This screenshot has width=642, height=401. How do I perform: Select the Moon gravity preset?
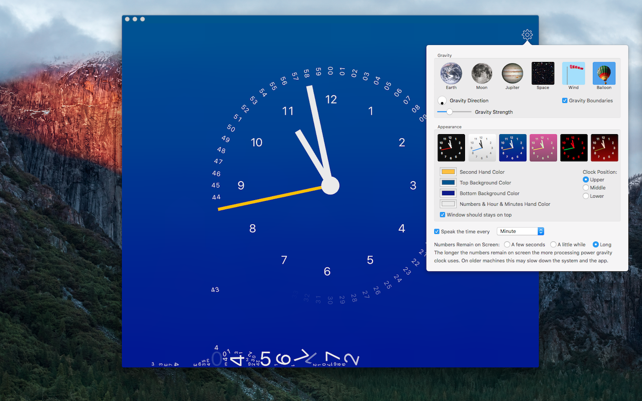[481, 74]
